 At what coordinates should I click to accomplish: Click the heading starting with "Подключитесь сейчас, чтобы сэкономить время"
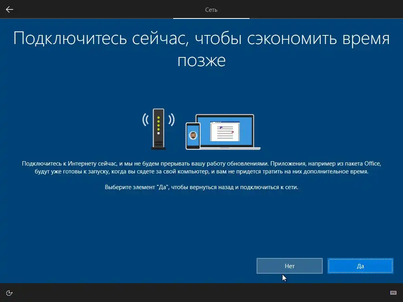click(201, 49)
